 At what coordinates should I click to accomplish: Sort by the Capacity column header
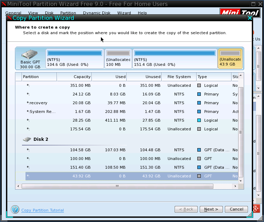pos(74,77)
